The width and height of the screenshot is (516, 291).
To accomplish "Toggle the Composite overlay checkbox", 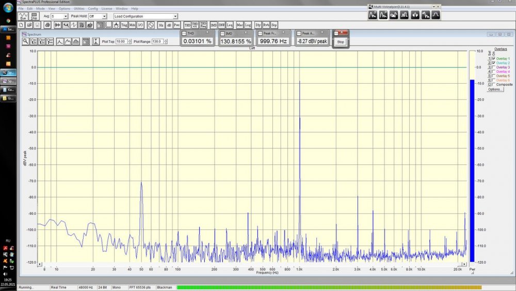I will 494,84.
